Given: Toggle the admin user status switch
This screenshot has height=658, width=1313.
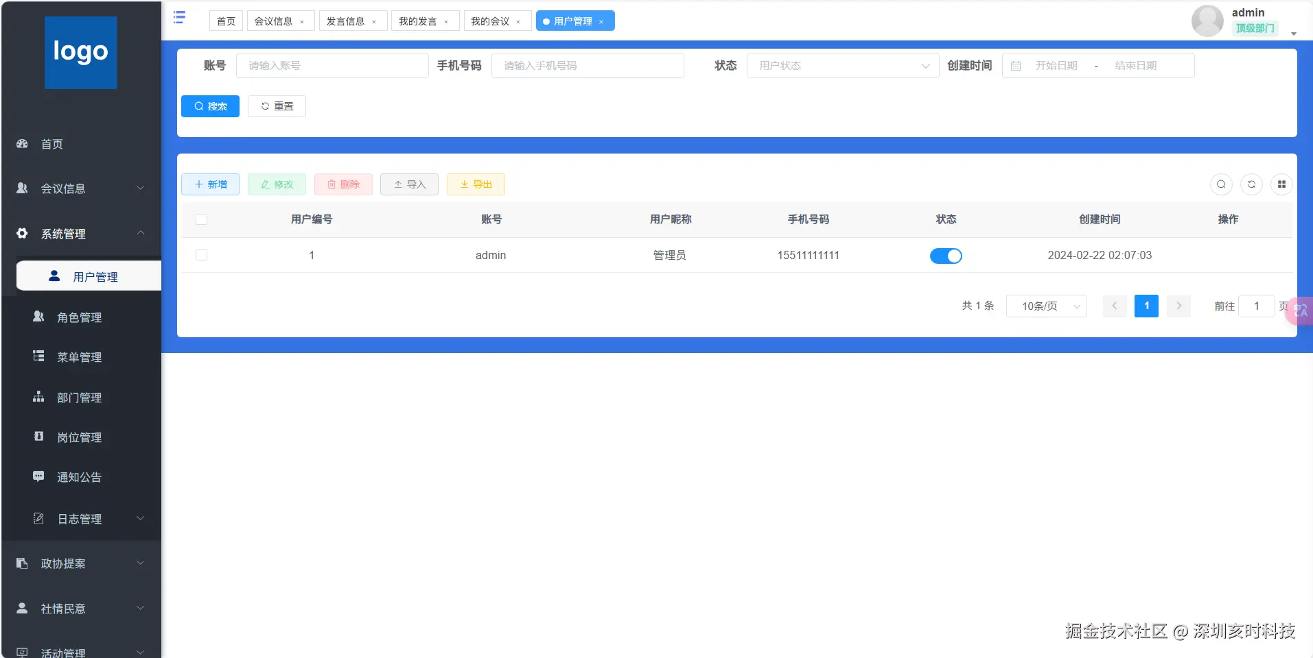Looking at the screenshot, I should click(946, 256).
